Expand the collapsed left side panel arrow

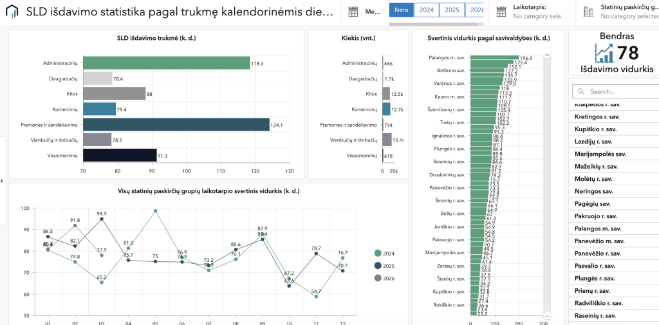[2, 181]
